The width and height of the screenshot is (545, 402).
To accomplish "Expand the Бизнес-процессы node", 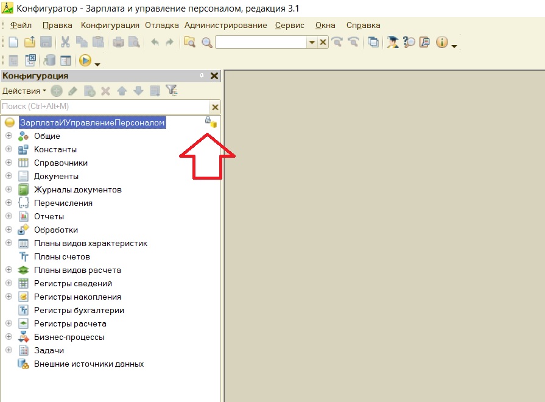I will (9, 337).
